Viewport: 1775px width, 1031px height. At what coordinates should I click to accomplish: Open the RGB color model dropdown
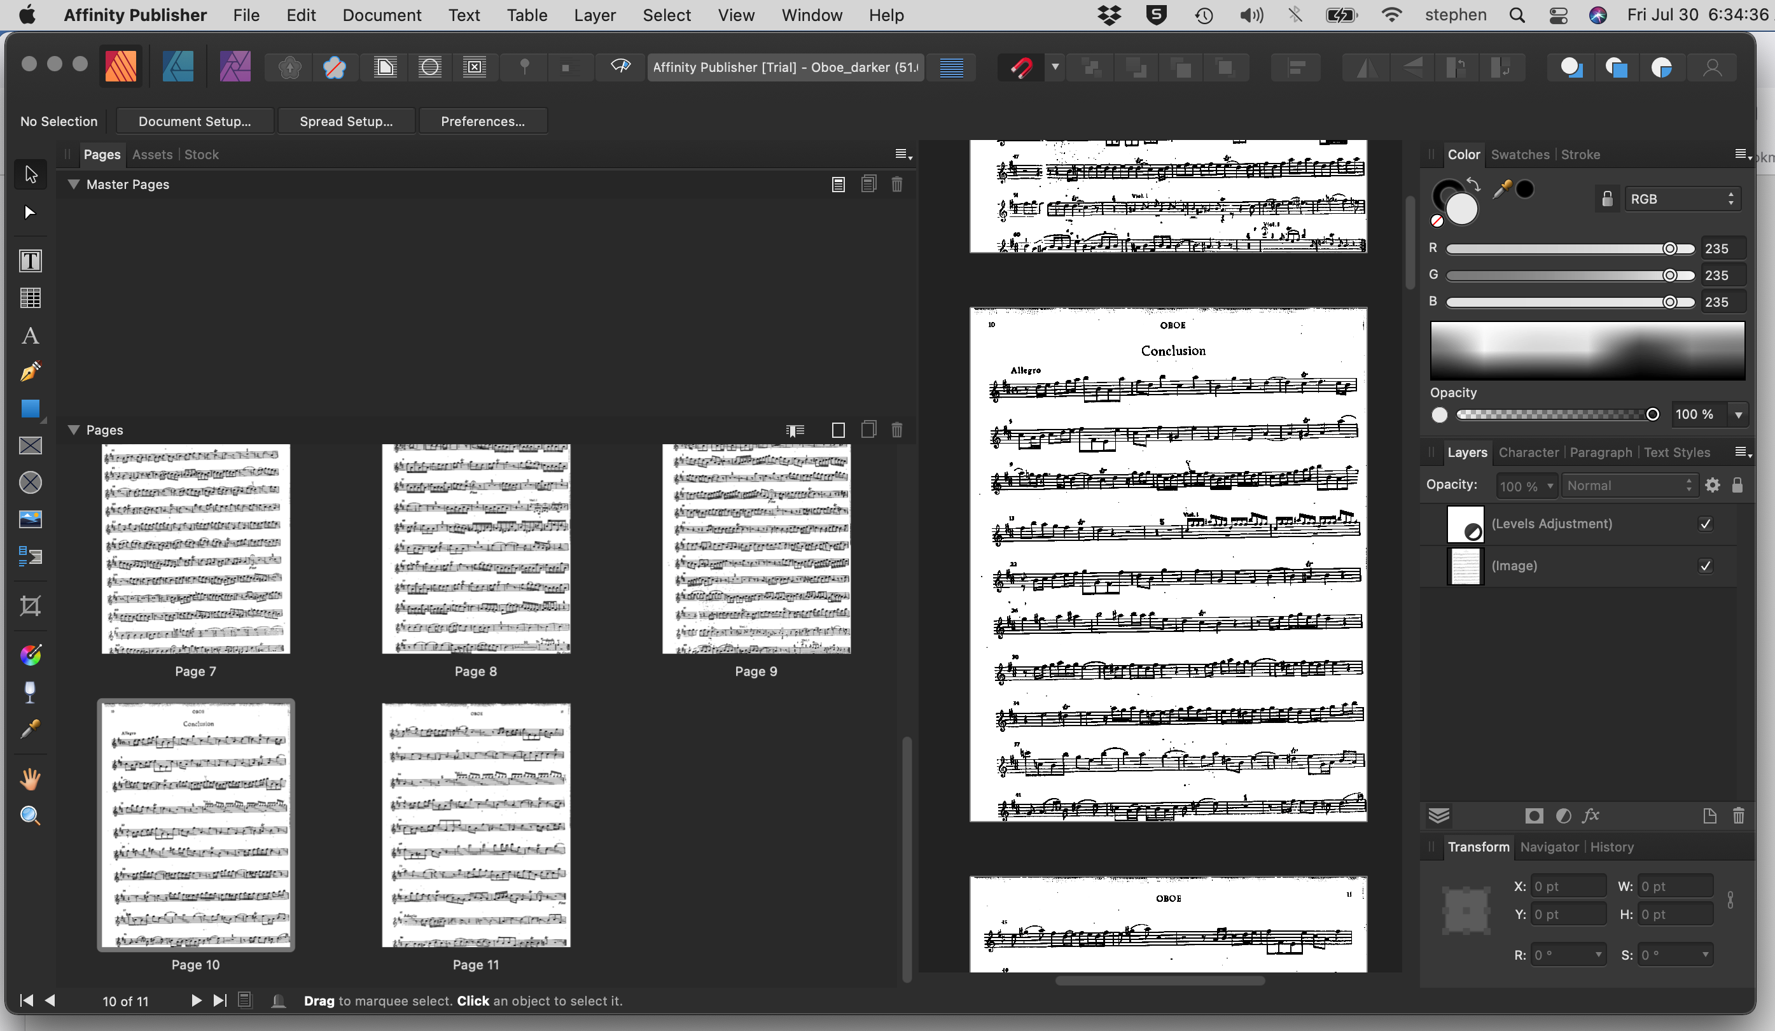(x=1682, y=199)
